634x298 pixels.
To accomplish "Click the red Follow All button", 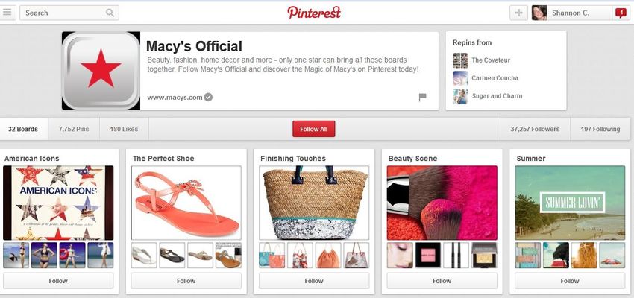I will 314,129.
